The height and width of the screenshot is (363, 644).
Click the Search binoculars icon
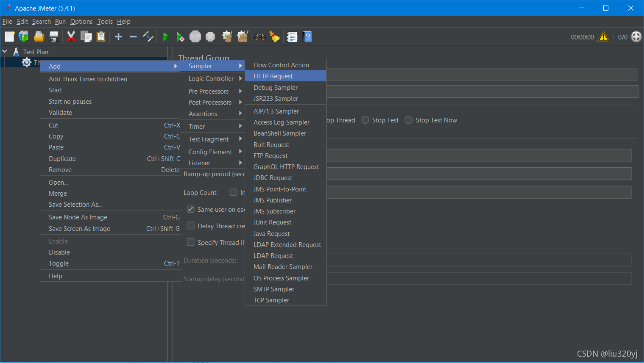point(260,37)
